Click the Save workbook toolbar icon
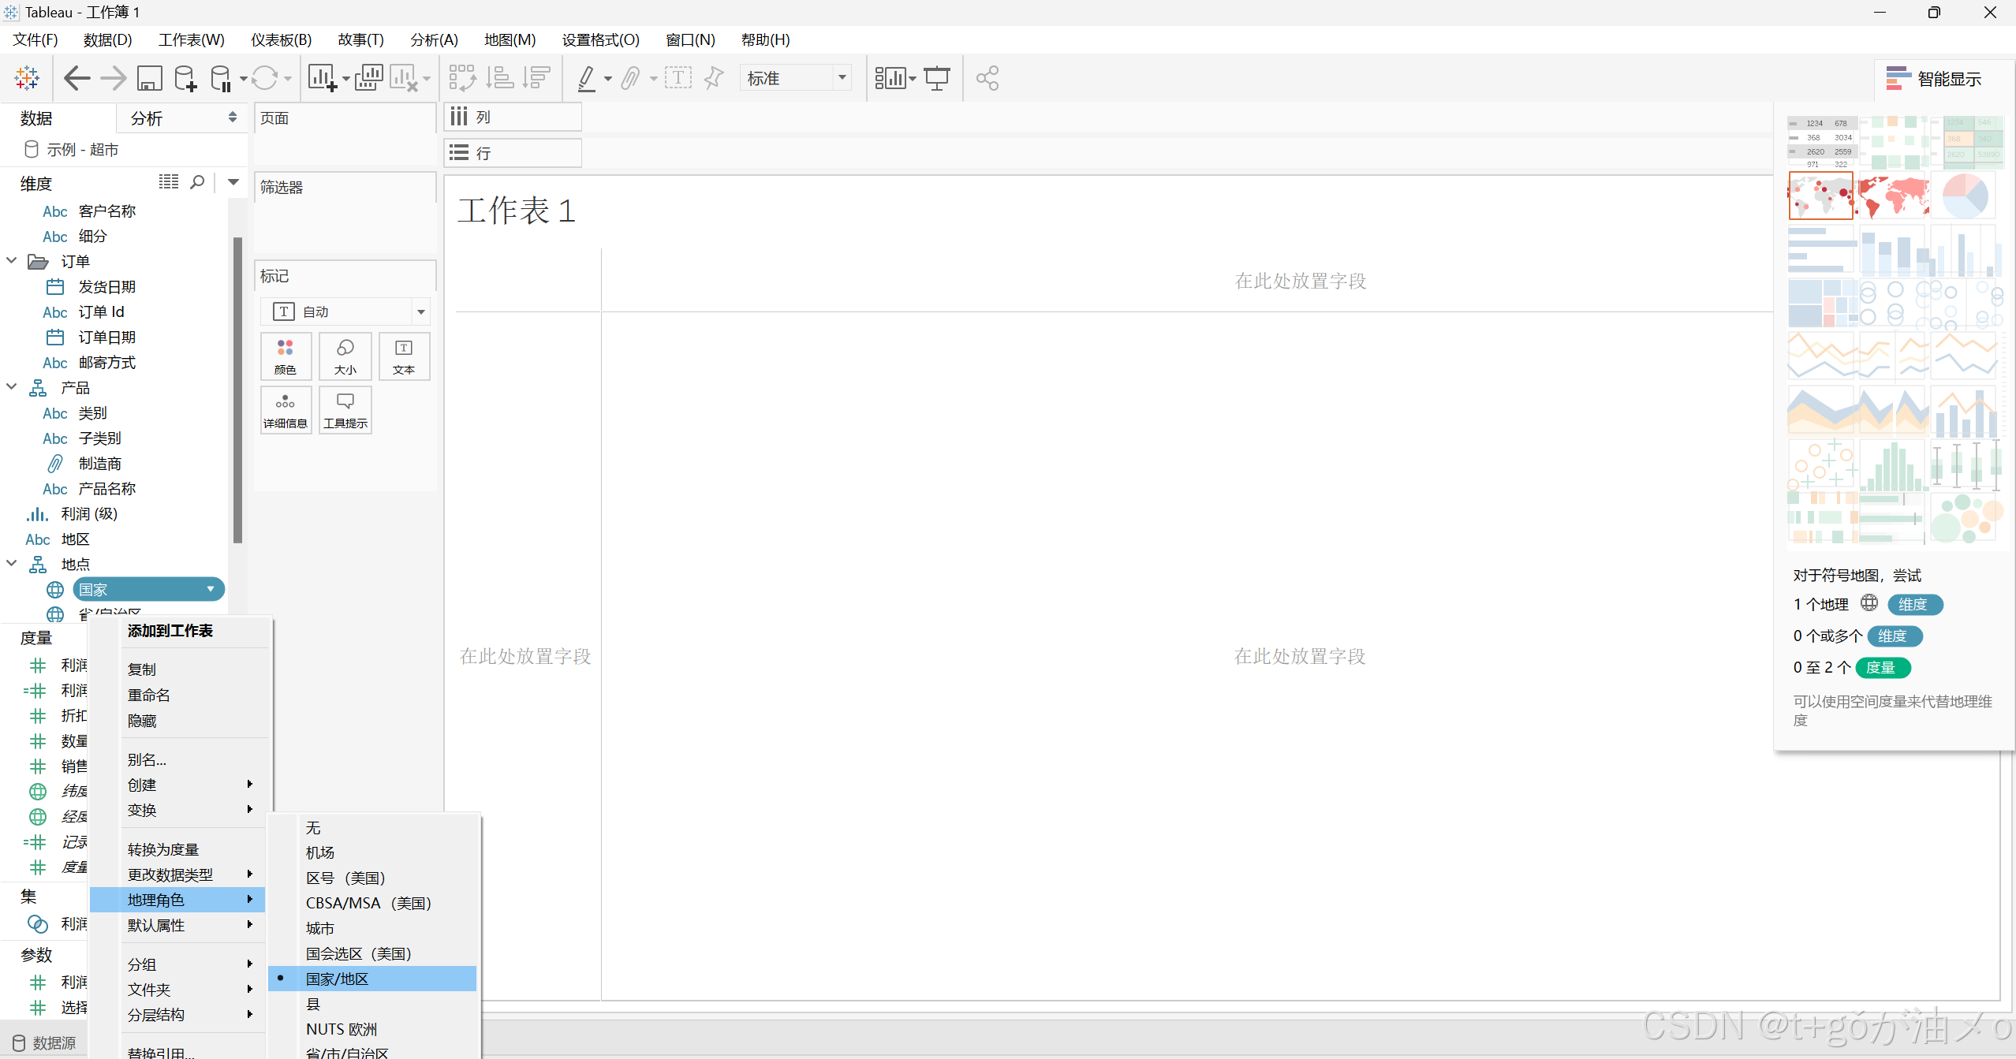This screenshot has height=1059, width=2016. point(149,78)
